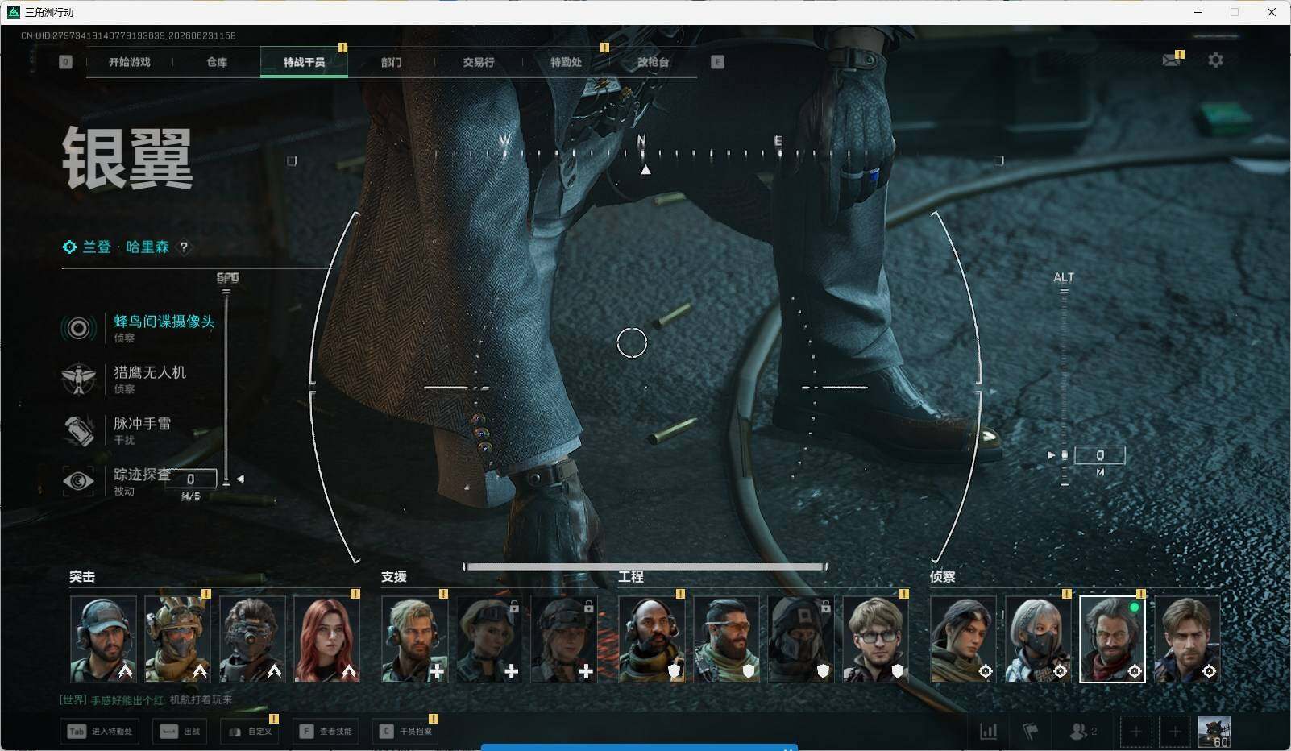Switch to the 改枪台 tab

point(653,62)
